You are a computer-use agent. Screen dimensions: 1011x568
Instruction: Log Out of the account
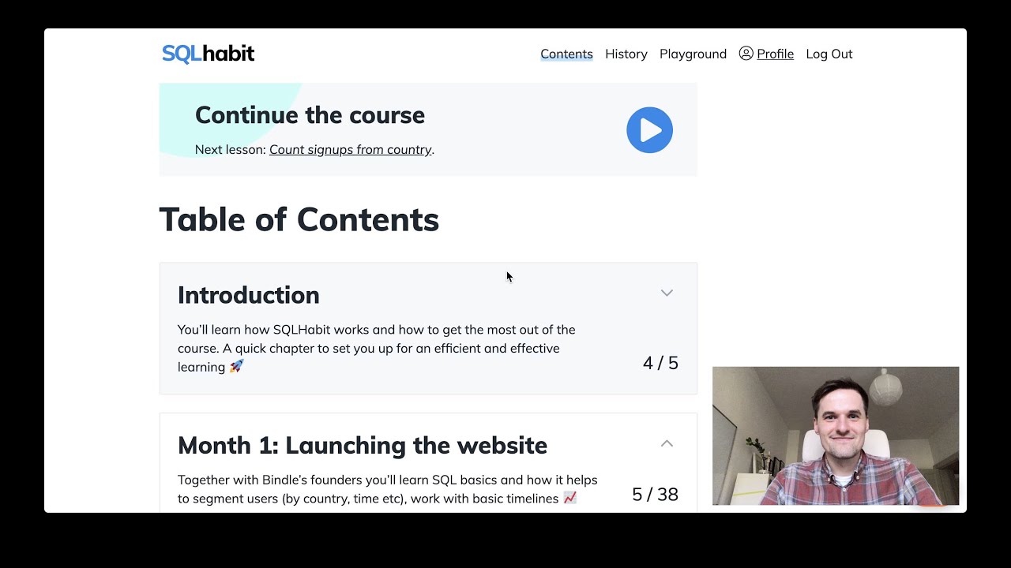(x=829, y=54)
